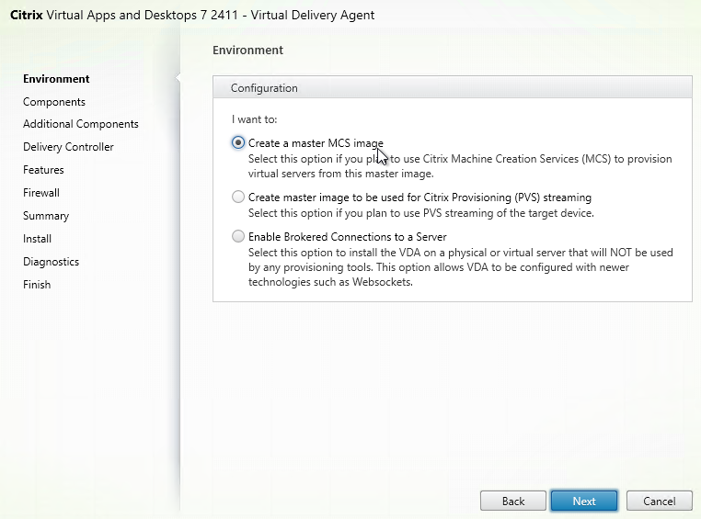Image resolution: width=701 pixels, height=519 pixels.
Task: Select the Install step
Action: pos(37,239)
